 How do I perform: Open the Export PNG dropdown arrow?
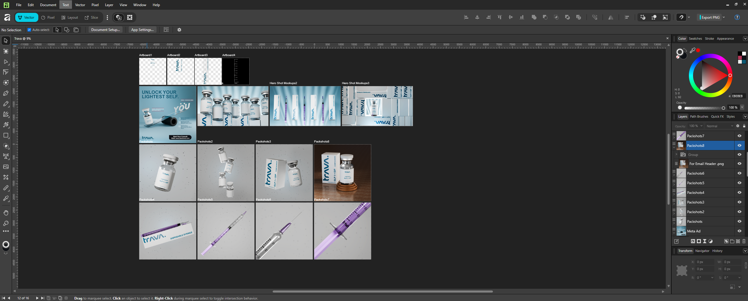pos(724,18)
